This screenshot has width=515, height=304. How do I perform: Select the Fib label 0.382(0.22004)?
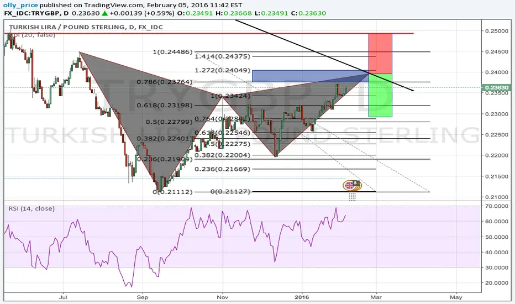coord(222,155)
